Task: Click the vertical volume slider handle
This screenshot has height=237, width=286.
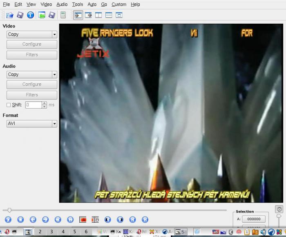Action: [279, 217]
